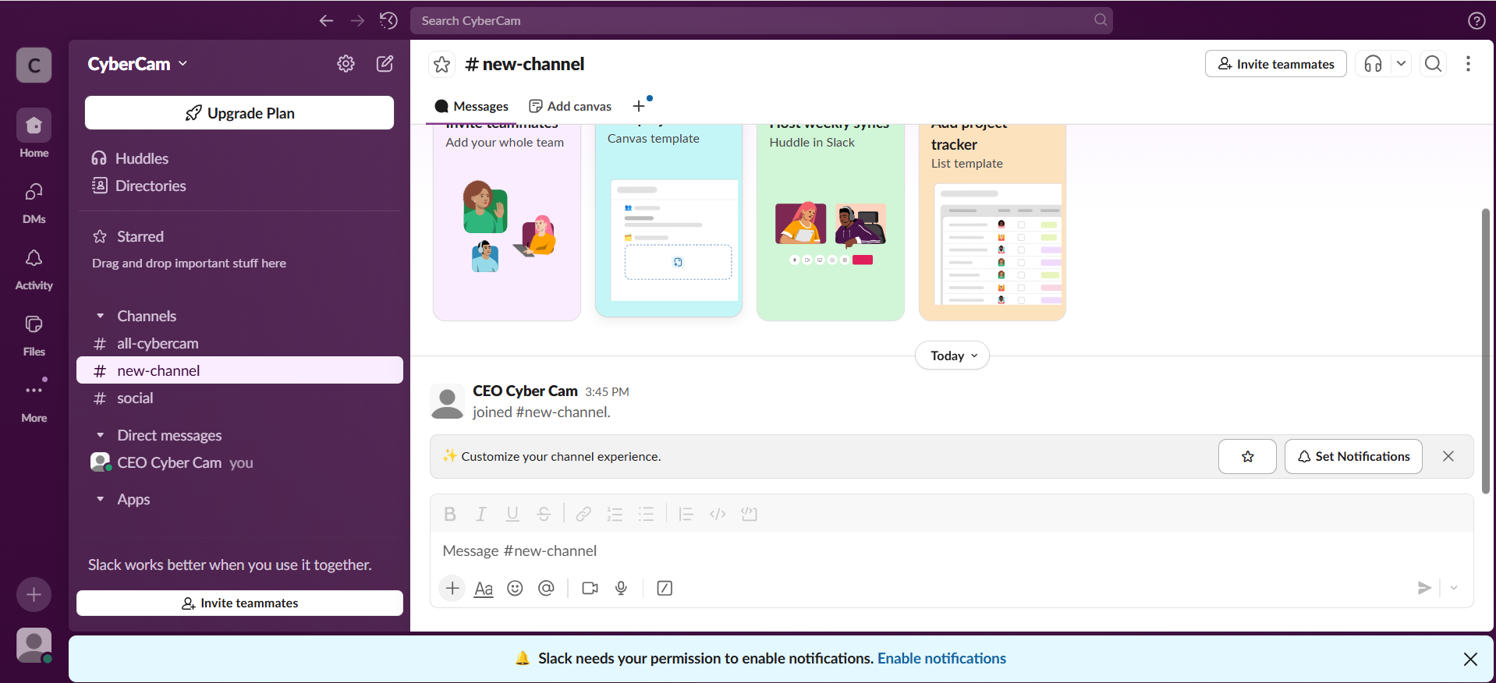Image resolution: width=1496 pixels, height=683 pixels.
Task: Toggle bulleted list formatting
Action: click(646, 514)
